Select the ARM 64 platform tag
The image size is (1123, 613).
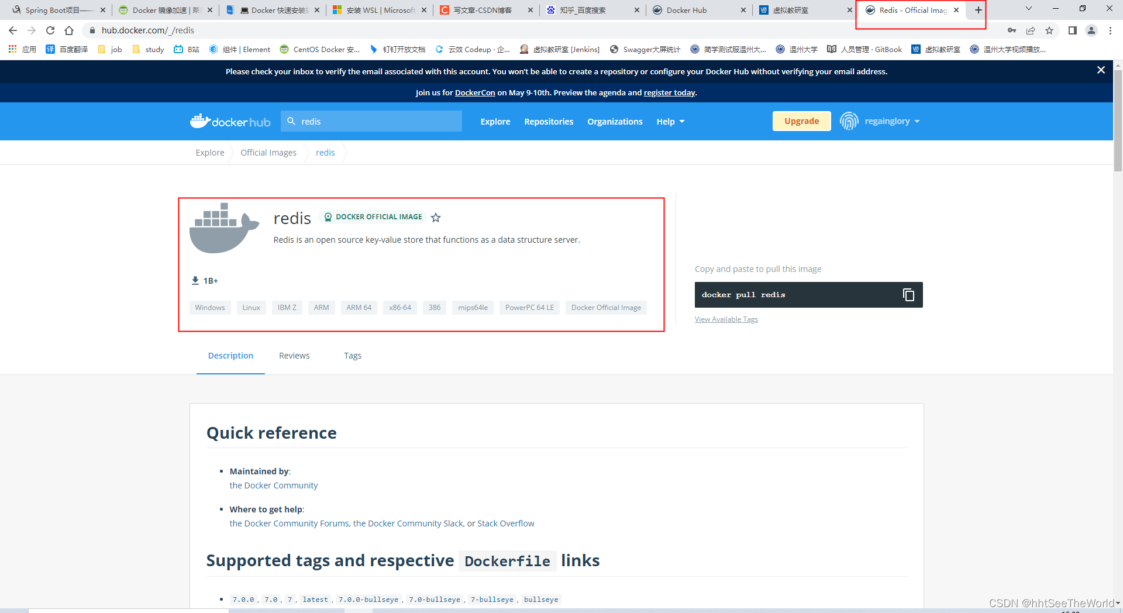pos(359,308)
